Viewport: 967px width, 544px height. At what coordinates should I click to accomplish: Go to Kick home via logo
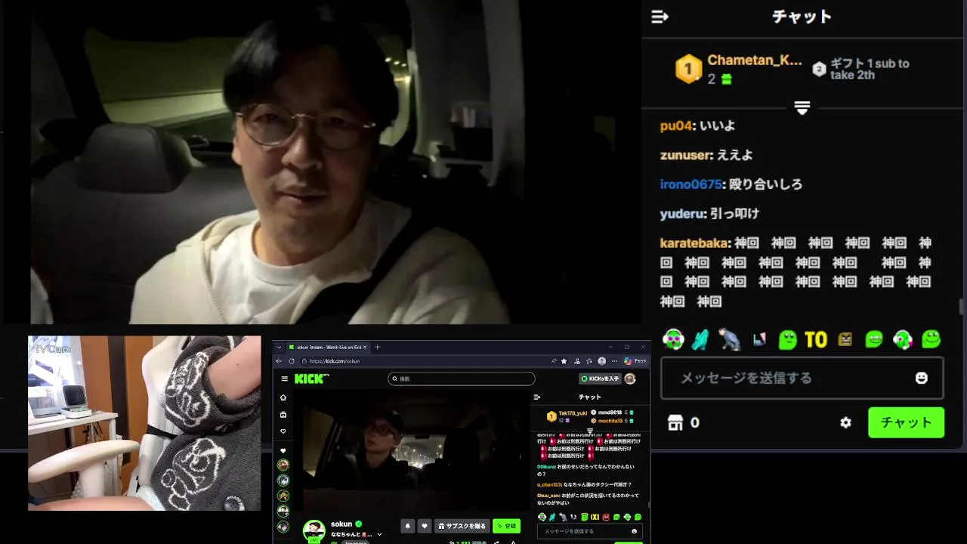[x=311, y=379]
